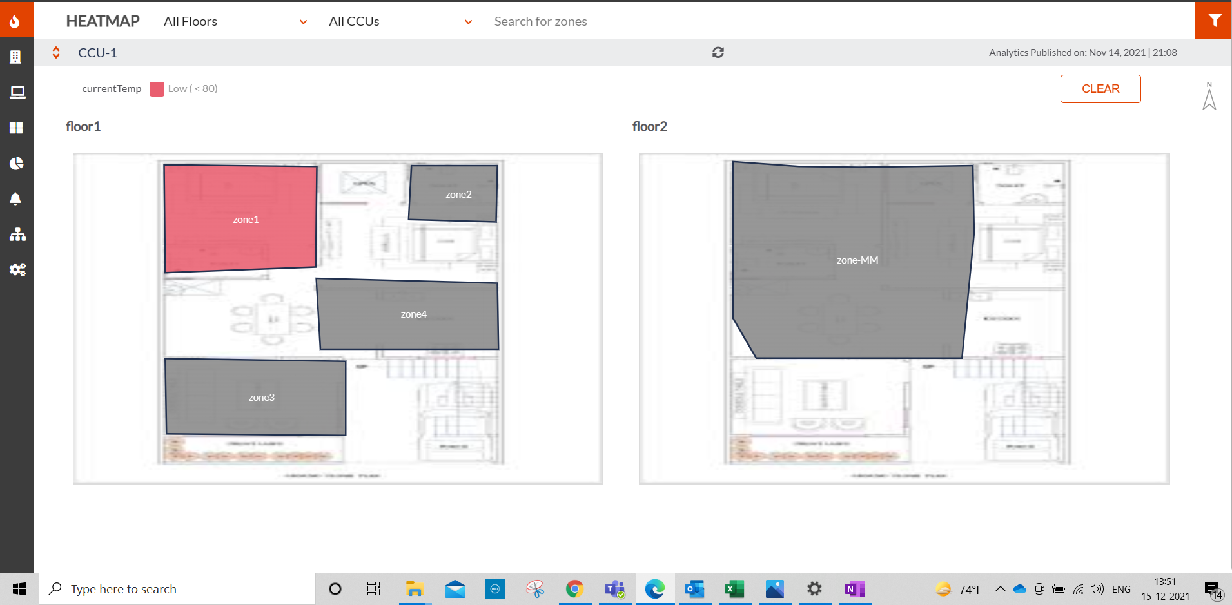Open the pie chart analytics icon
The width and height of the screenshot is (1232, 605).
click(17, 164)
